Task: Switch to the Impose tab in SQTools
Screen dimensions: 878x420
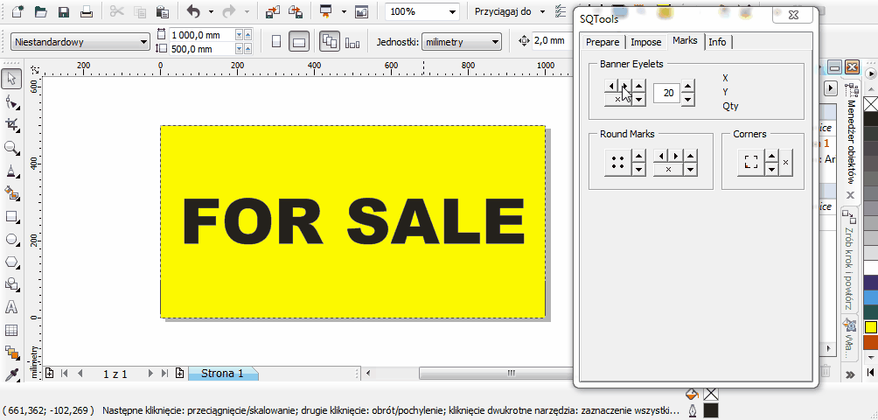Action: (645, 42)
